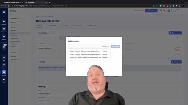Go back with browser back arrow
Screen dimensions: 188x105
point(2,6)
